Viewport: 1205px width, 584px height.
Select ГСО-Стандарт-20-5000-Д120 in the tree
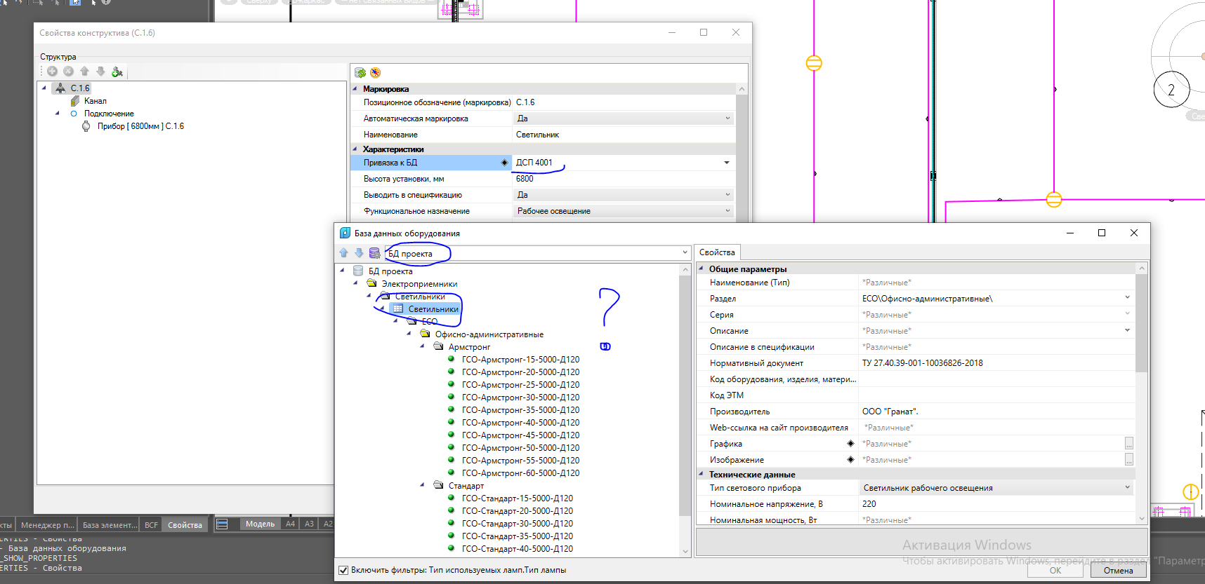coord(517,511)
